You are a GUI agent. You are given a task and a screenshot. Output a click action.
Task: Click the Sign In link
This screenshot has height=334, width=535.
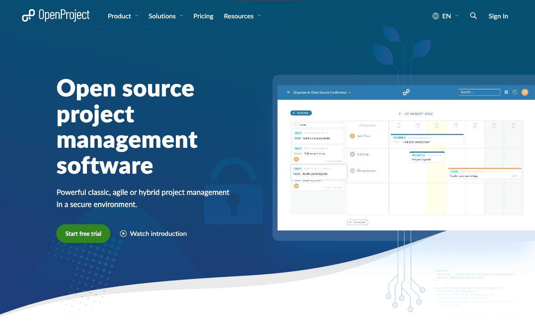coord(498,16)
